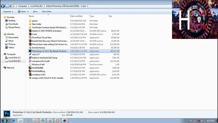Click the Crack WinRAR archive icon

[x=30, y=34]
